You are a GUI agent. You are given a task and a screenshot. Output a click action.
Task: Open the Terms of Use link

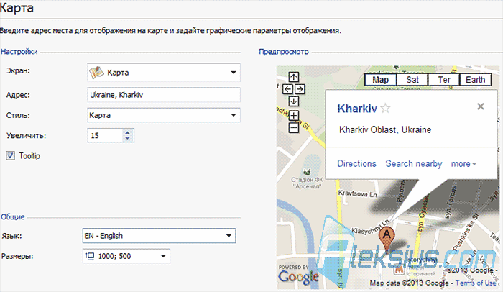(x=476, y=283)
